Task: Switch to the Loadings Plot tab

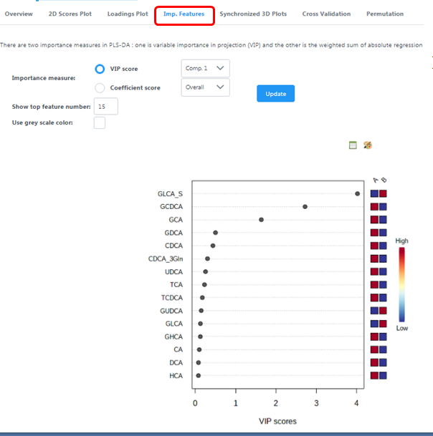Action: pyautogui.click(x=128, y=14)
